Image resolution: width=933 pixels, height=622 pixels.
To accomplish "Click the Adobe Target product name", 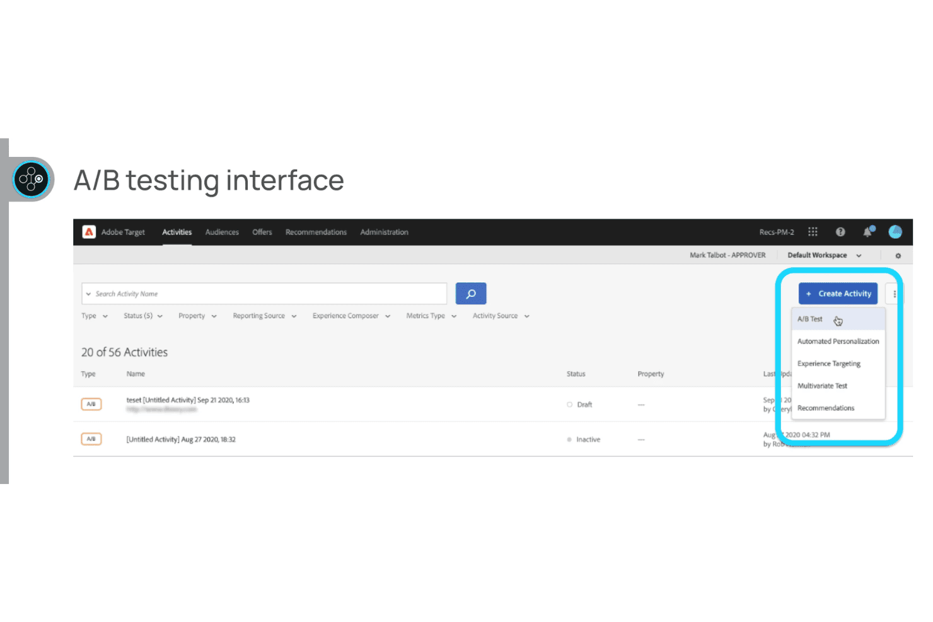I will (x=123, y=232).
